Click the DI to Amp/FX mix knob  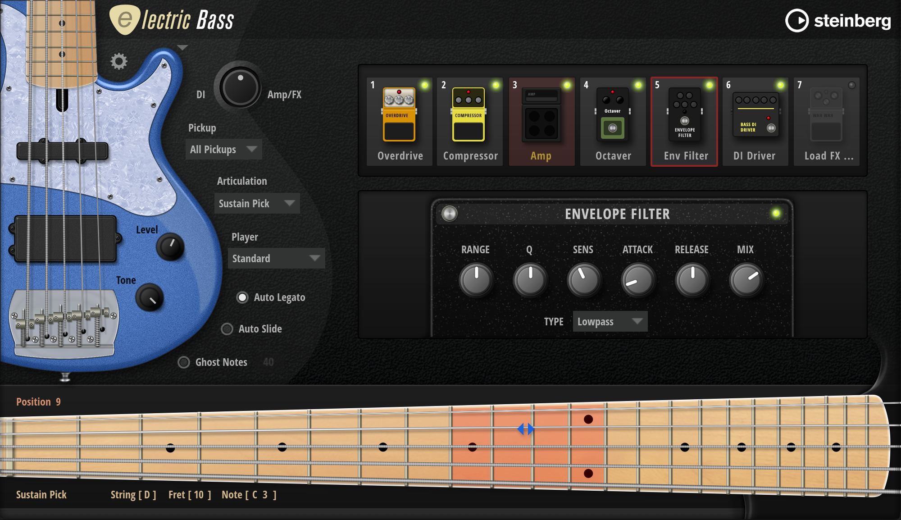point(240,87)
